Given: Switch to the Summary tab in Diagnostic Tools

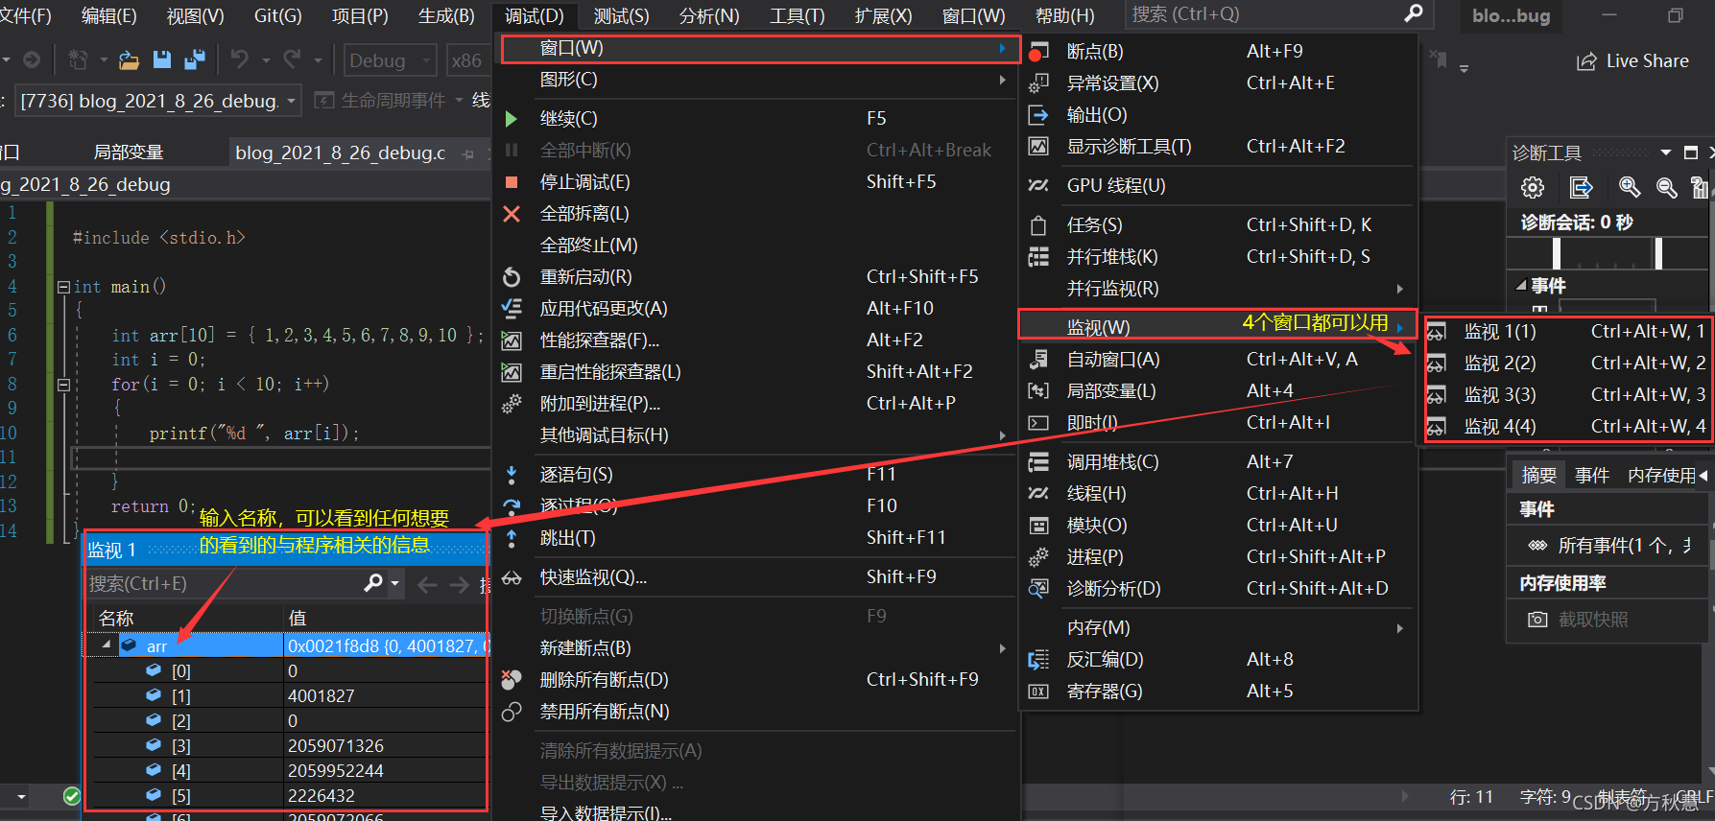Looking at the screenshot, I should click(x=1538, y=476).
